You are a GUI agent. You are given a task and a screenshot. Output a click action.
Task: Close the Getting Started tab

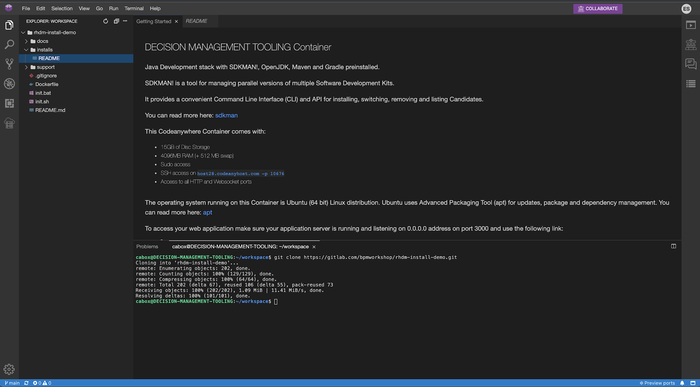coord(176,22)
